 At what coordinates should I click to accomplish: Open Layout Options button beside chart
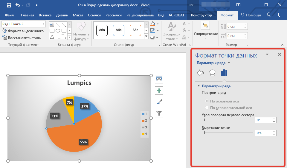pos(159,79)
